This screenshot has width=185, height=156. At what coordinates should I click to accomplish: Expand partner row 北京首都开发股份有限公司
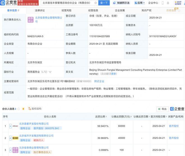pyautogui.click(x=10, y=126)
